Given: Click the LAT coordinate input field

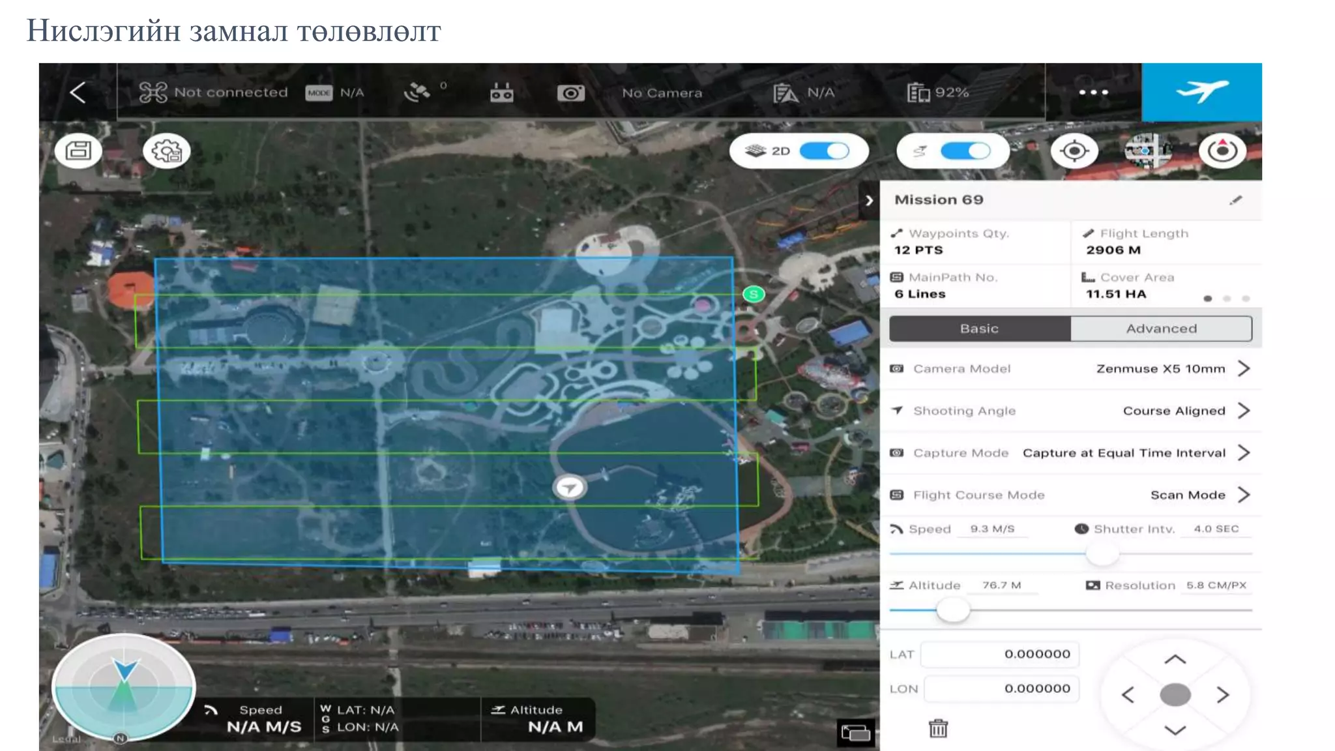Looking at the screenshot, I should click(1000, 654).
